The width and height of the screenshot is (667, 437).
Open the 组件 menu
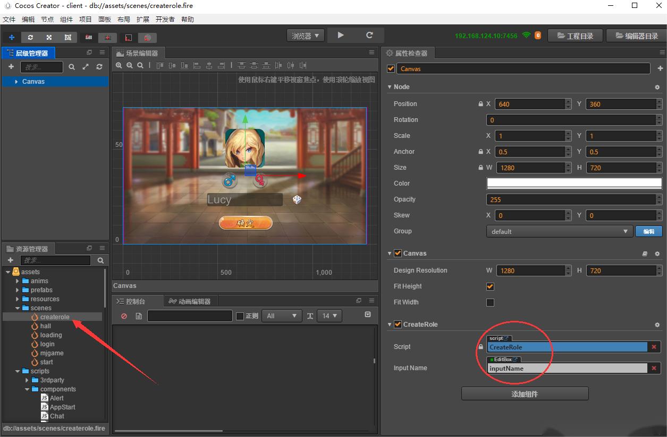pos(66,19)
